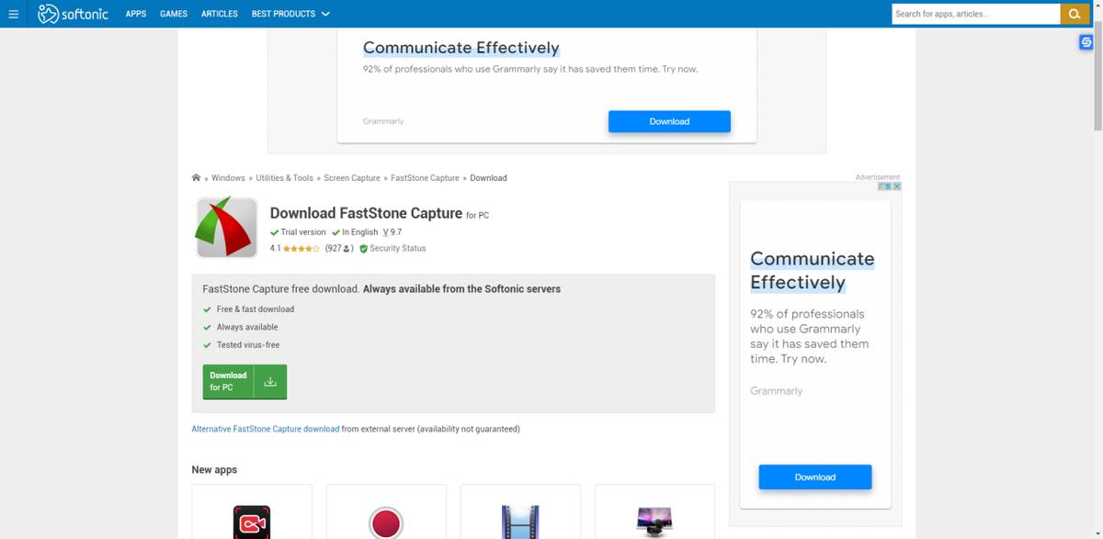
Task: Open the Articles menu item
Action: coord(219,14)
